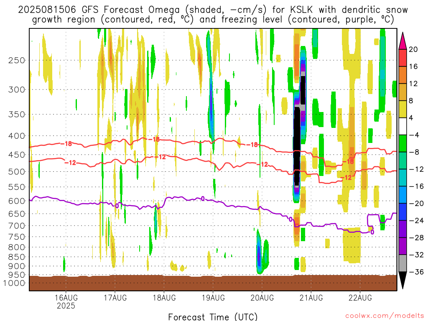Pick the 350 pressure level label
428x321 pixels.
tap(17, 115)
